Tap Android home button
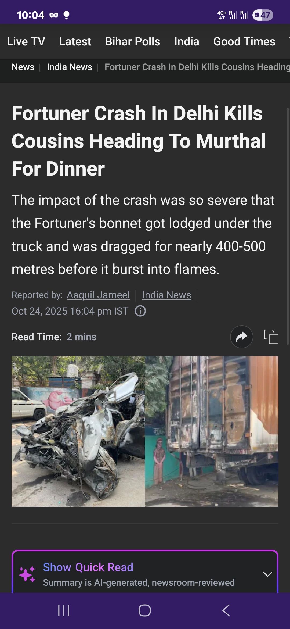This screenshot has height=629, width=290. click(145, 610)
